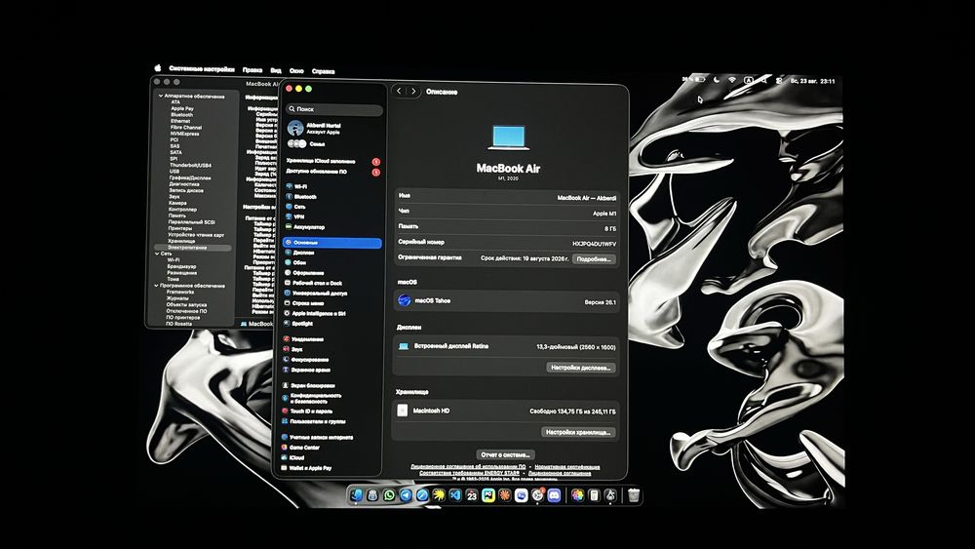
Task: Collapse Программное обеспечение in System Information
Action: (156, 286)
